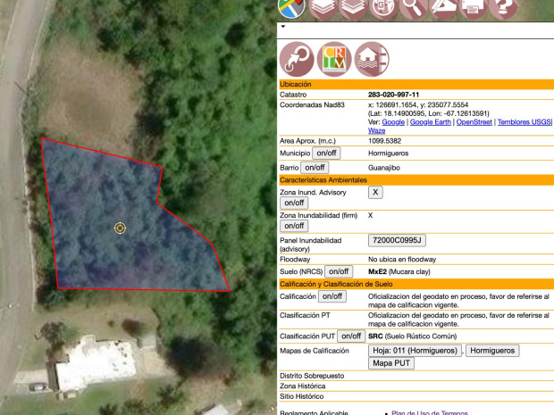Click the curved arrow link icon
554x415 pixels.
tap(298, 59)
